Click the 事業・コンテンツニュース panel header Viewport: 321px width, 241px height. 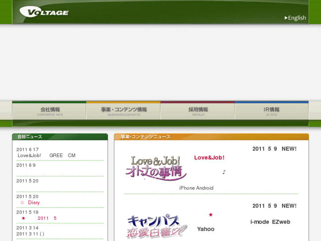211,137
